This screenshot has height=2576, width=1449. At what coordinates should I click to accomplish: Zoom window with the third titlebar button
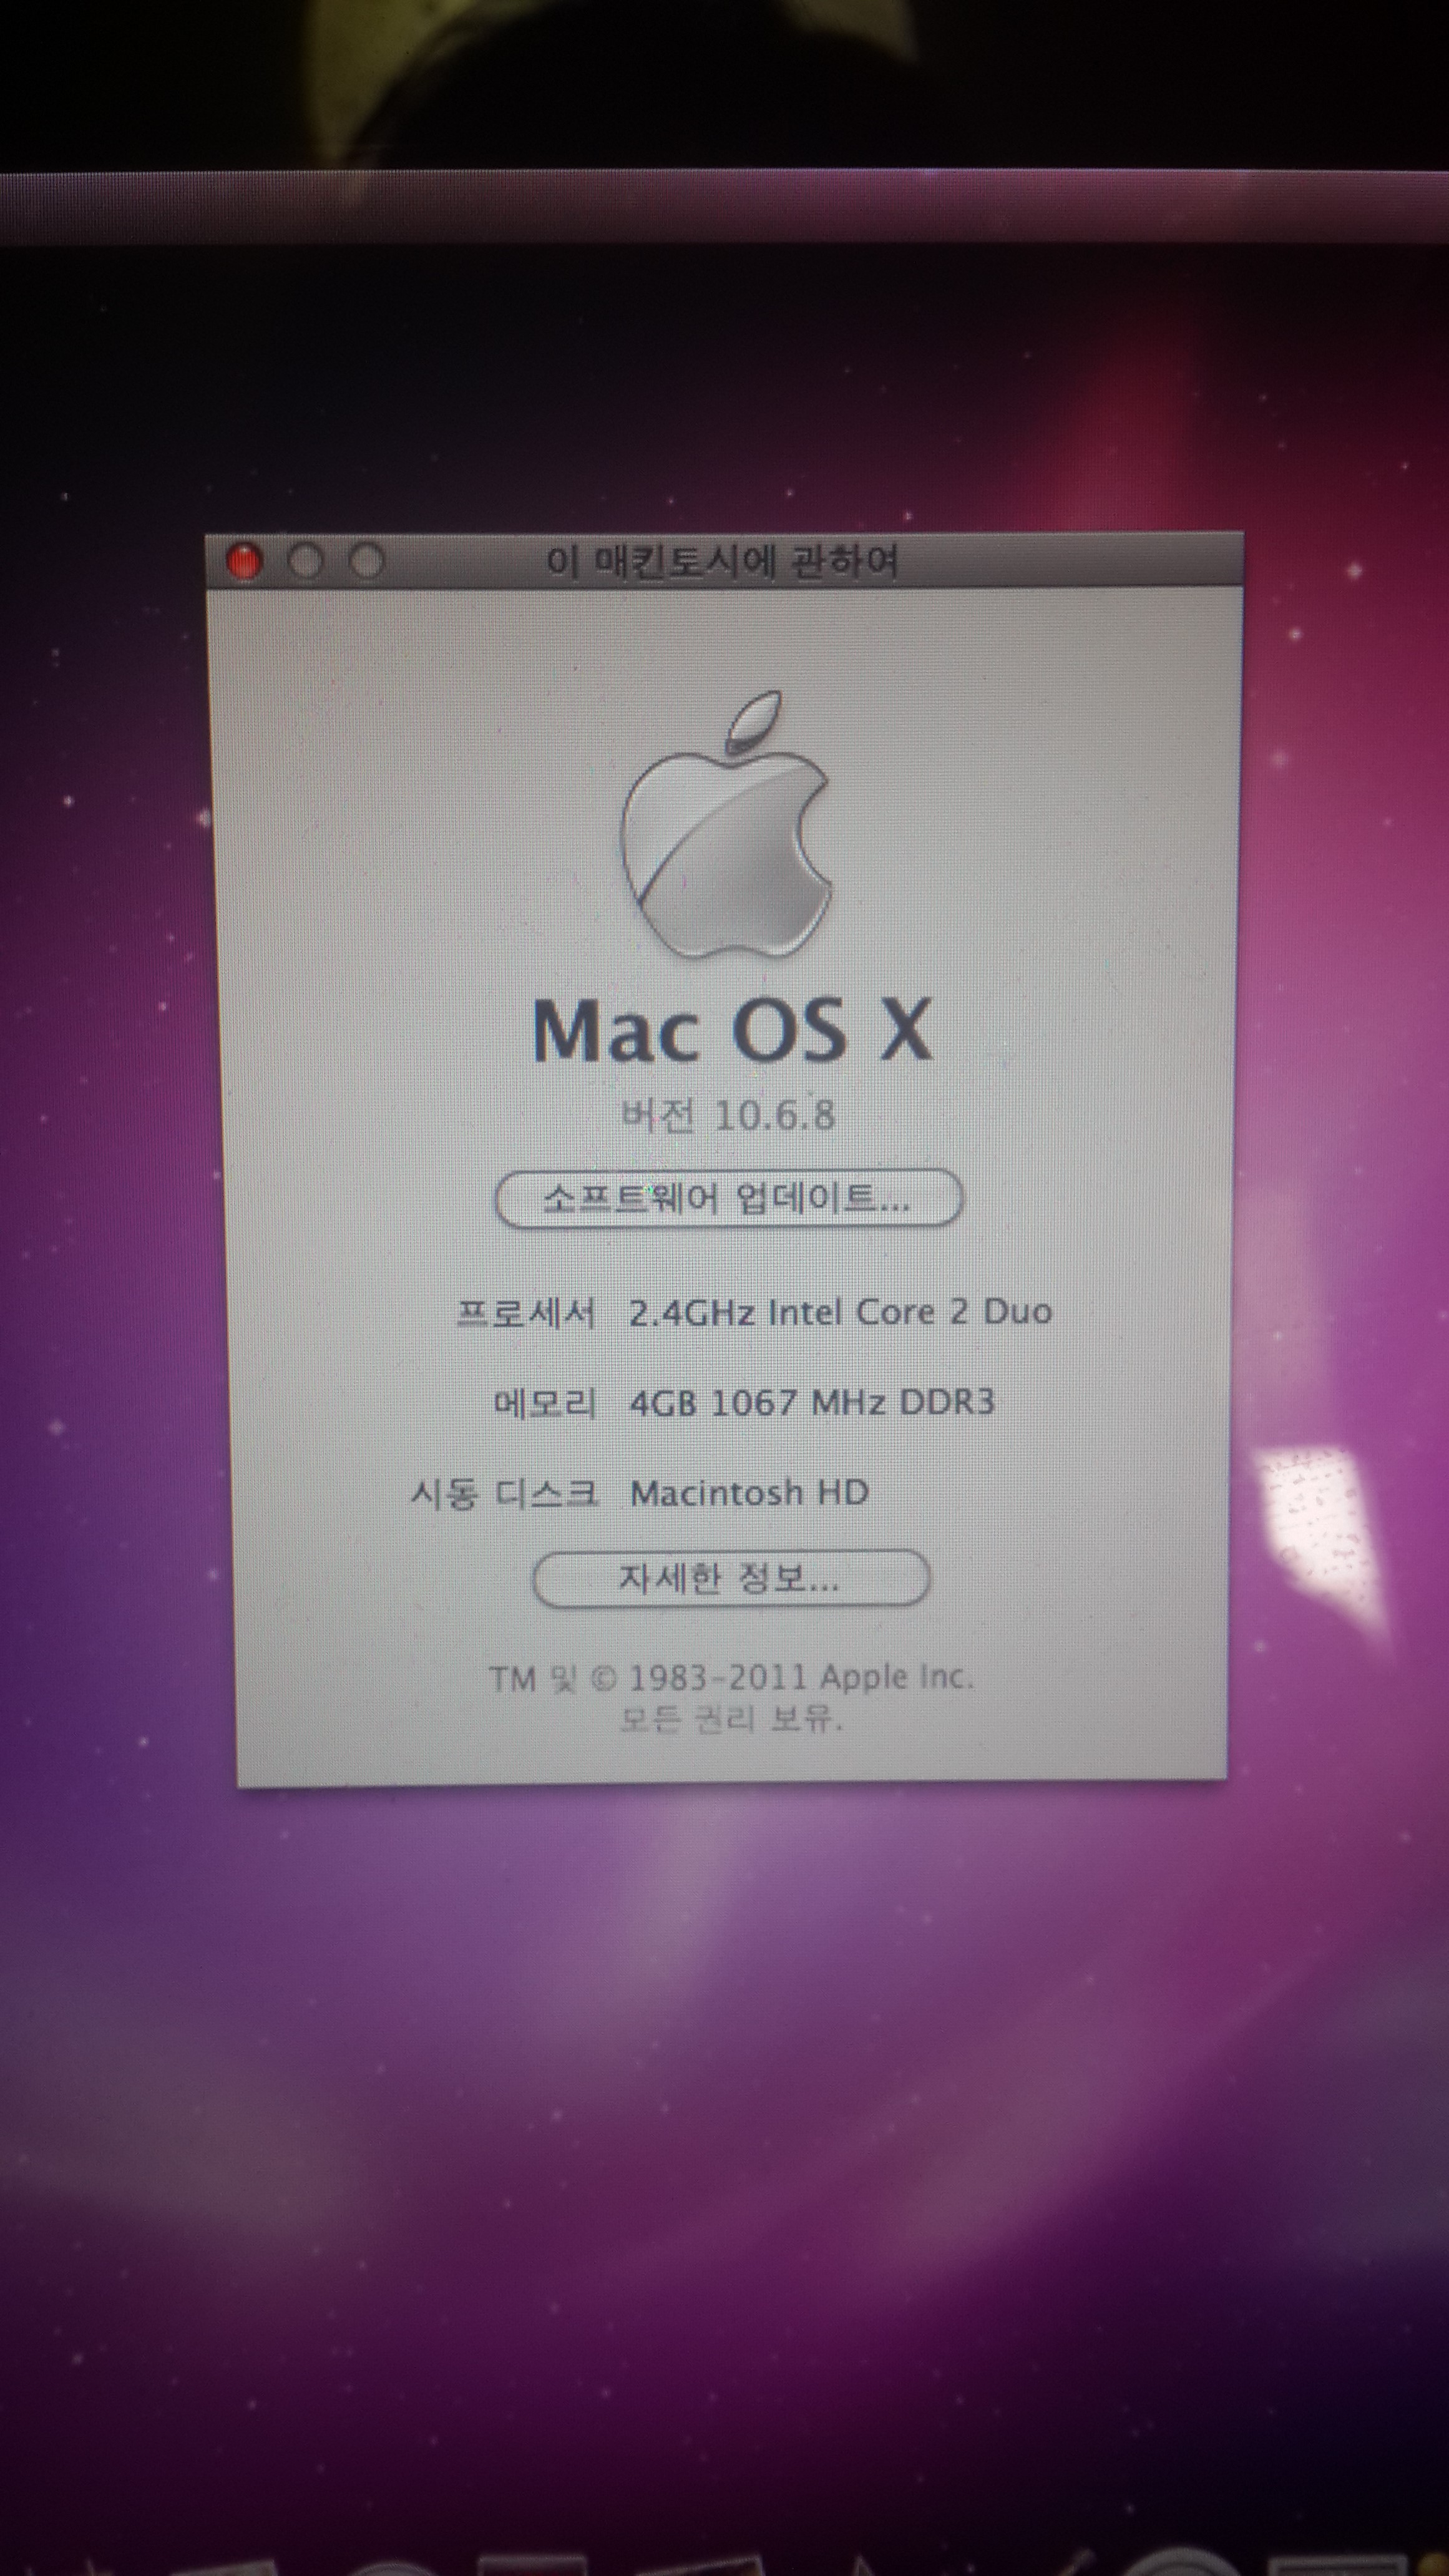click(366, 563)
